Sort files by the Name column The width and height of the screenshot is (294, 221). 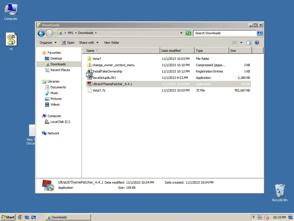[x=121, y=51]
